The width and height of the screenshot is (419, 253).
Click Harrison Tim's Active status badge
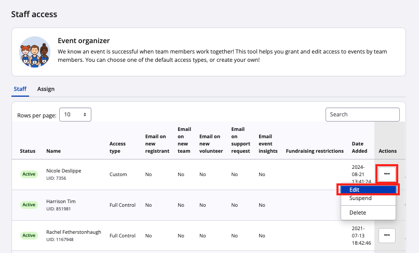coord(29,205)
